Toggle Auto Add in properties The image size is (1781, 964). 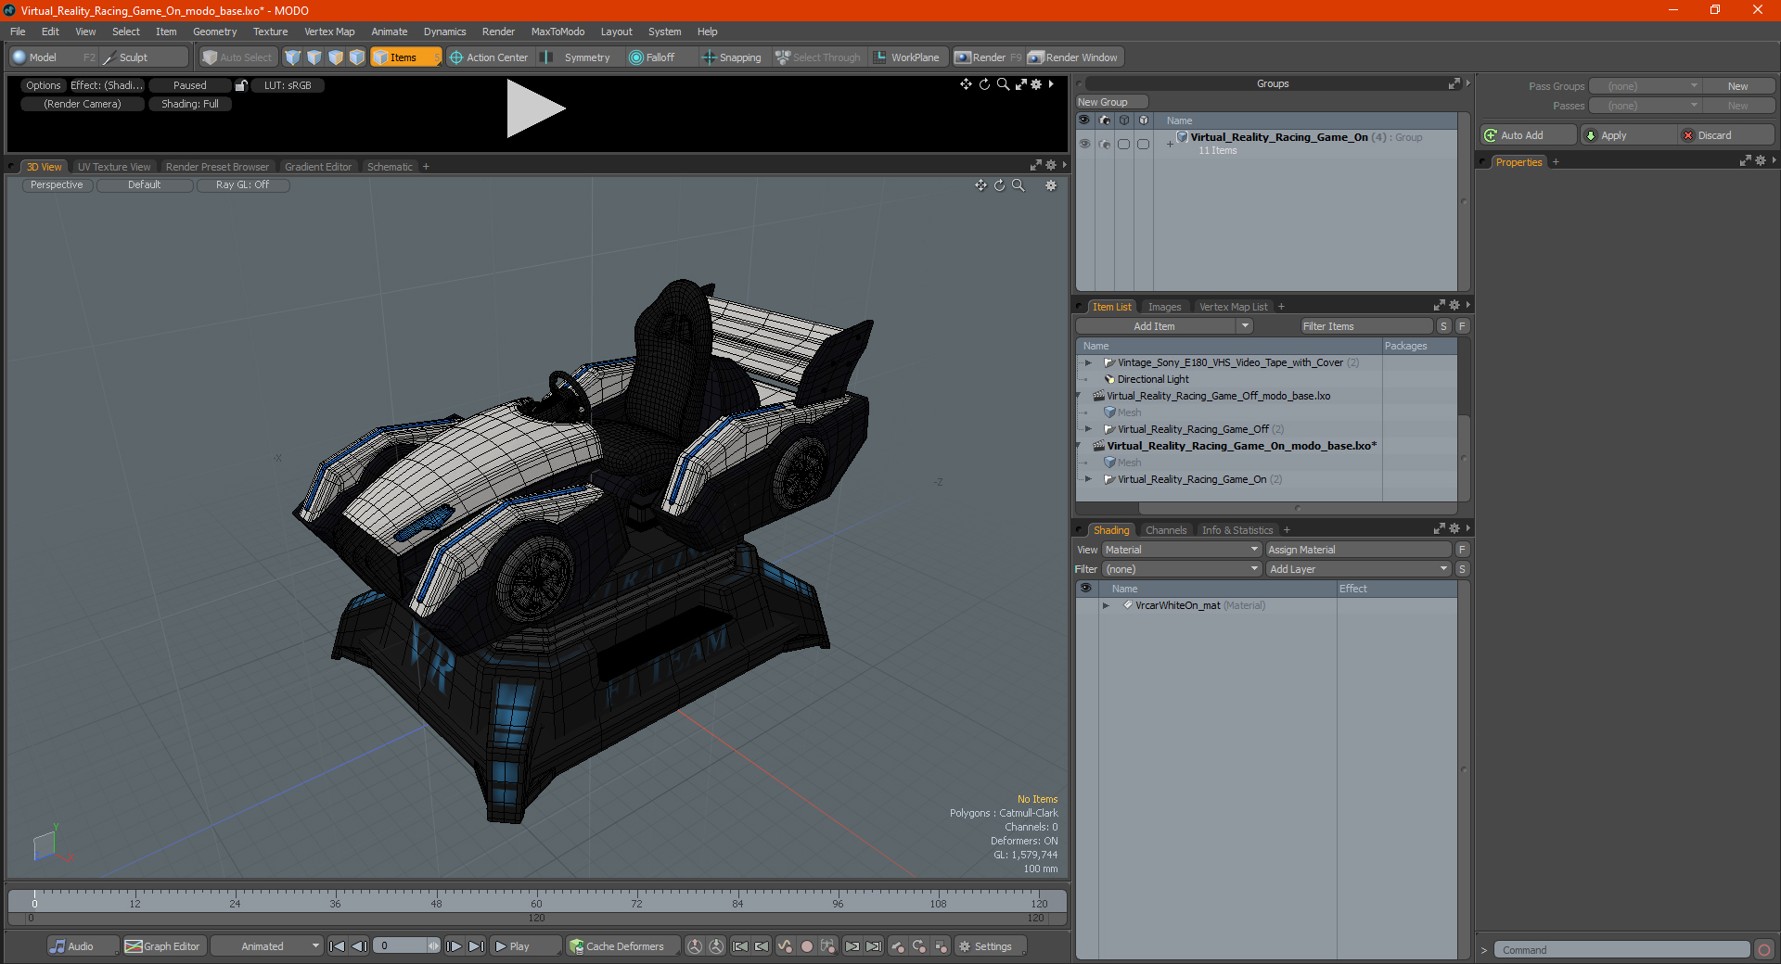1528,135
